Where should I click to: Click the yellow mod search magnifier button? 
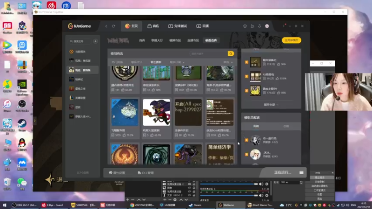point(231,53)
